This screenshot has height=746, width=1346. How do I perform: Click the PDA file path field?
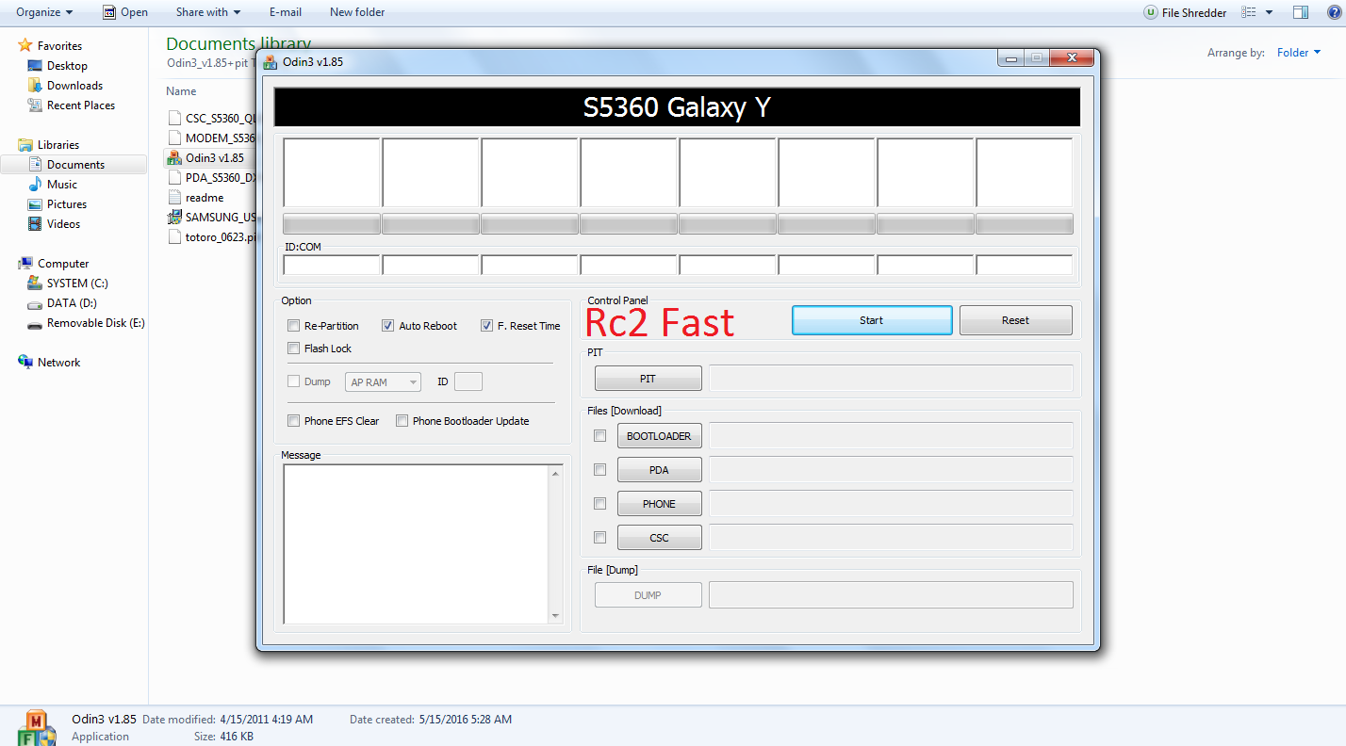(891, 470)
